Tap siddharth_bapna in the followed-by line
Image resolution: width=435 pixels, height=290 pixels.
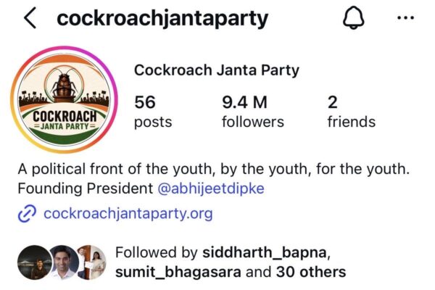tap(265, 252)
